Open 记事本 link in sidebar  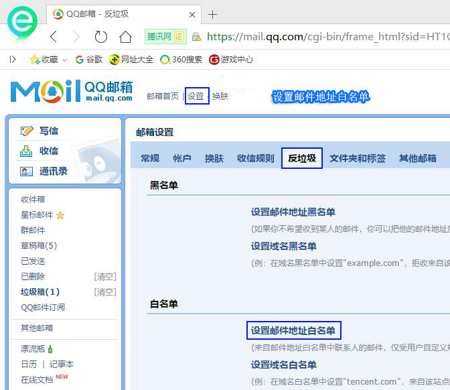[62, 365]
